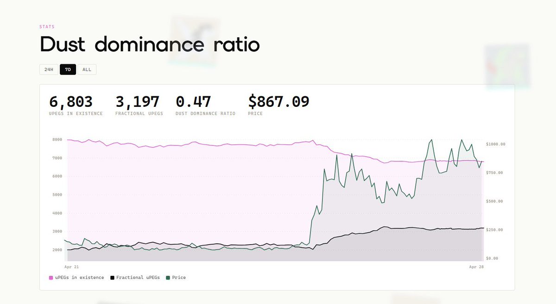Click the green Price legend swatch
The height and width of the screenshot is (304, 556).
pyautogui.click(x=168, y=278)
